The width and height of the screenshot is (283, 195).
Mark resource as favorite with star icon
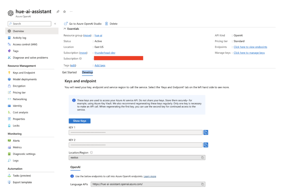click(64, 12)
